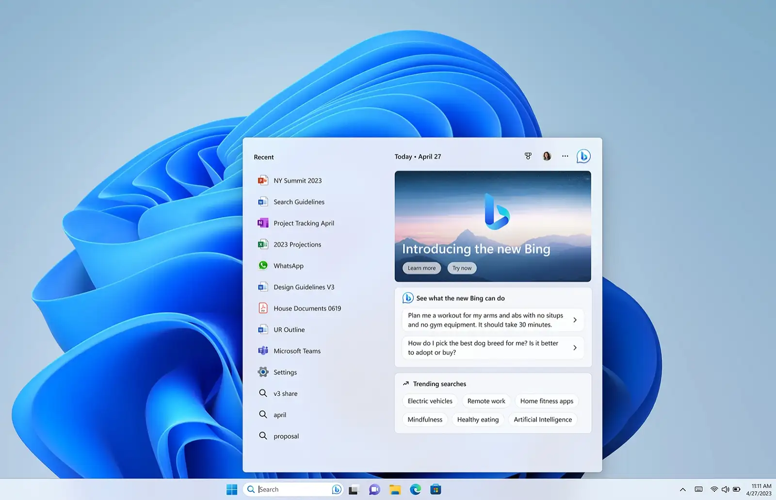Open File Explorer on taskbar
Screen dimensions: 776x500
(x=395, y=490)
